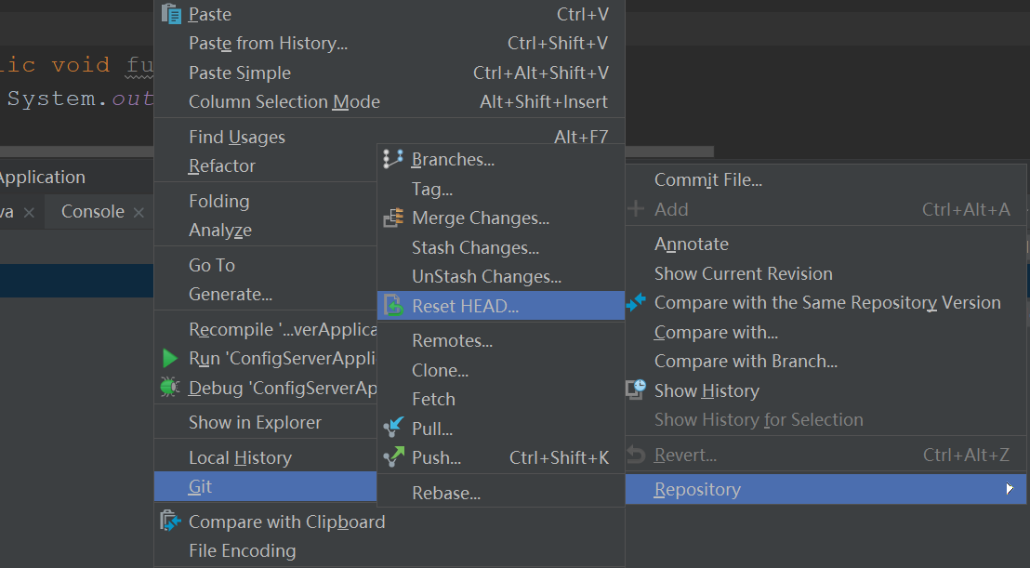Screen dimensions: 1030x568
Task: Open the Git submenu entry
Action: click(x=201, y=486)
